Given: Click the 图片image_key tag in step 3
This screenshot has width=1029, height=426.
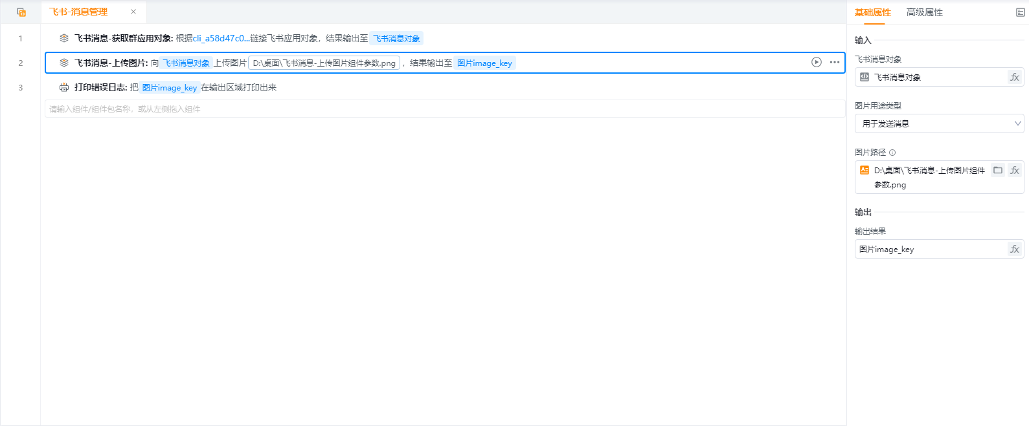Looking at the screenshot, I should (x=169, y=87).
